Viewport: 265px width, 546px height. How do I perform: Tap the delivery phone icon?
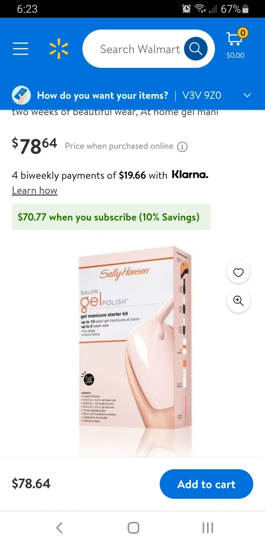21,95
